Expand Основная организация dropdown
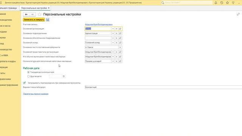 coord(113,29)
